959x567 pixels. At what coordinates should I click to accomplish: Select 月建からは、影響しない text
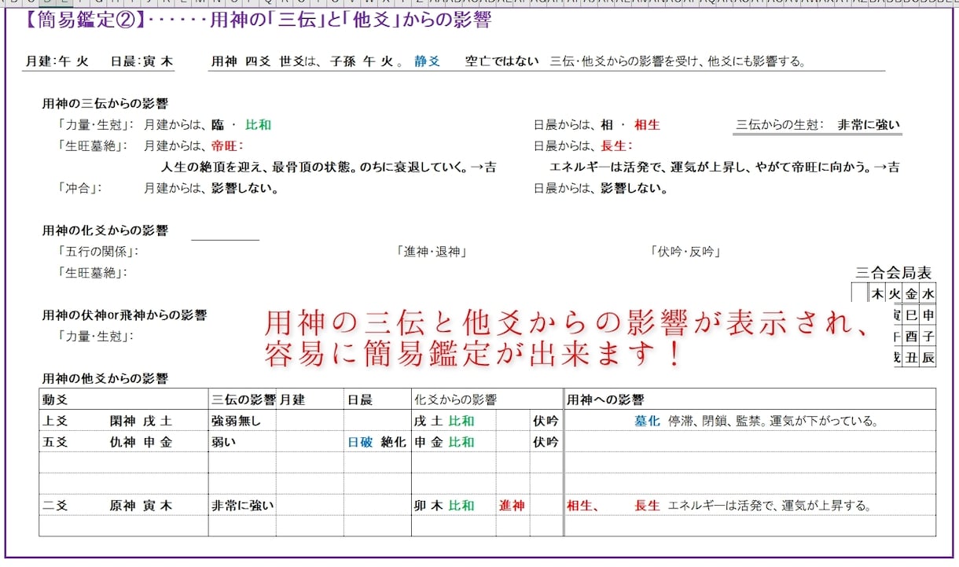[211, 188]
